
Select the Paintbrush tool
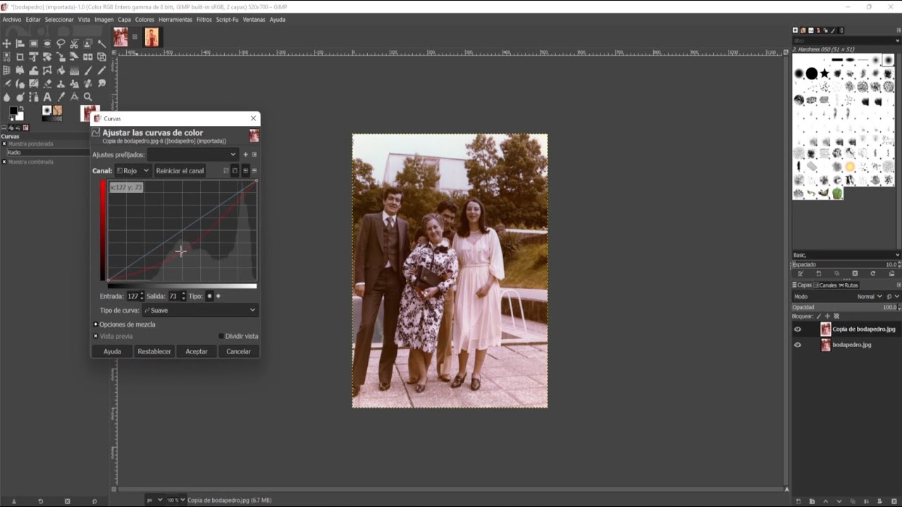[87, 70]
